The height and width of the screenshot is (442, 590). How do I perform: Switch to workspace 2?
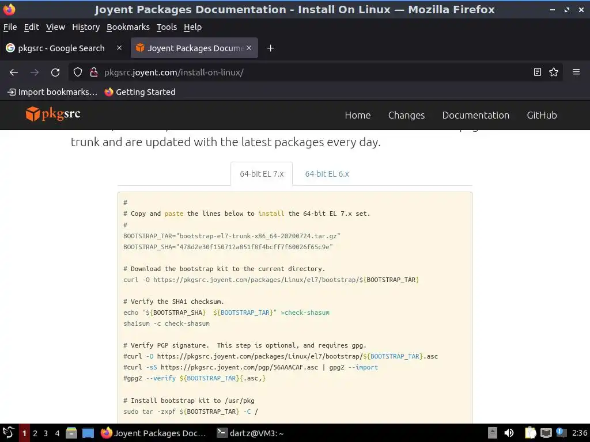click(35, 433)
